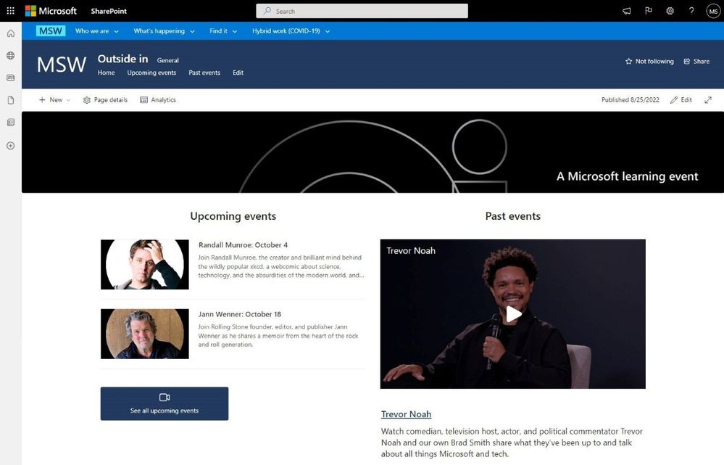The height and width of the screenshot is (465, 724).
Task: Click the Edit page pencil button
Action: (681, 100)
